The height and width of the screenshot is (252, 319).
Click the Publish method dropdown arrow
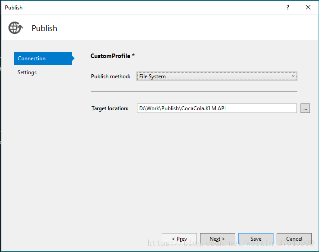click(x=293, y=76)
